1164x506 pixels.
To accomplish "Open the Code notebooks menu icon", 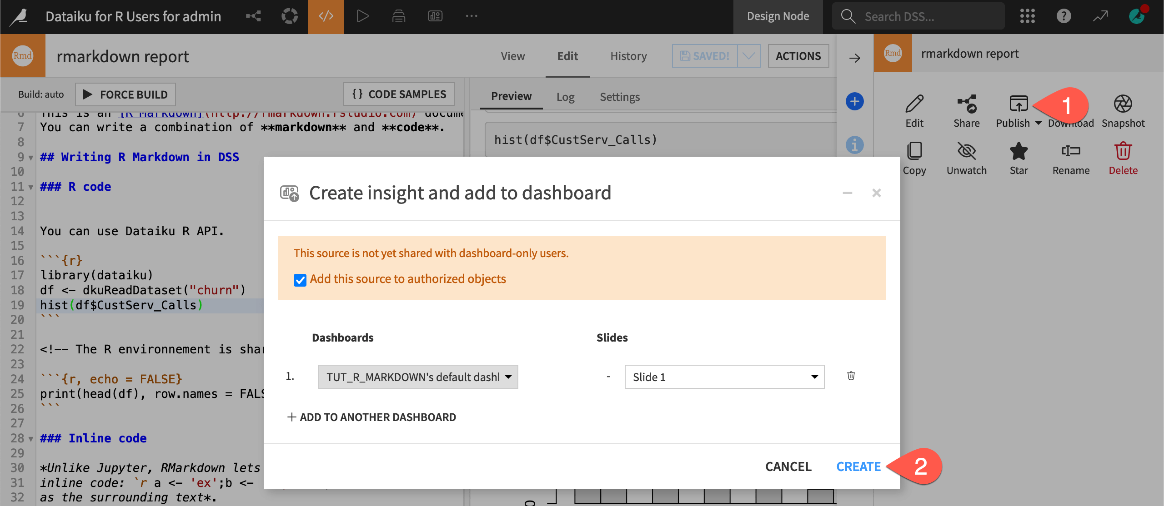I will click(326, 16).
